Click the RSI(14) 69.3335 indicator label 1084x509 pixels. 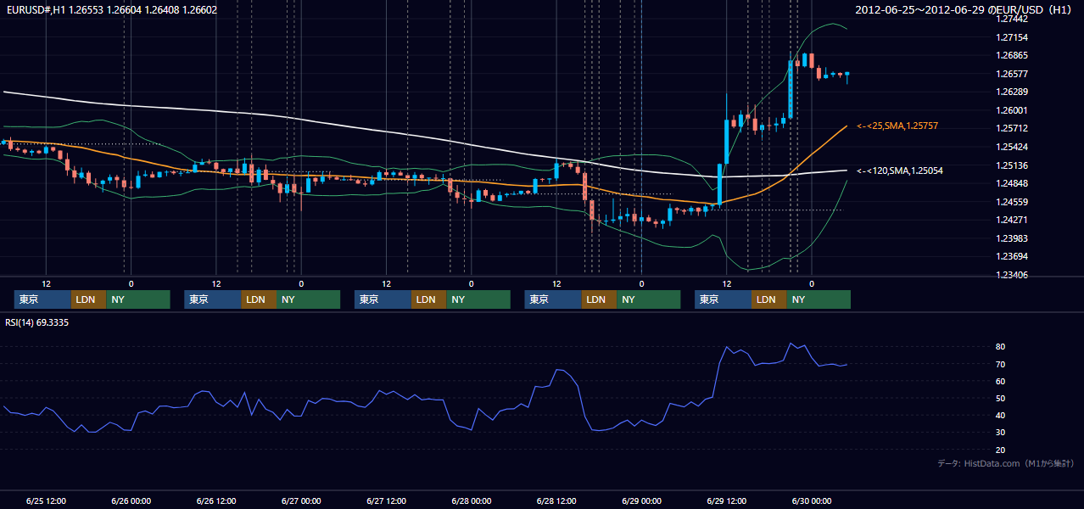[37, 322]
